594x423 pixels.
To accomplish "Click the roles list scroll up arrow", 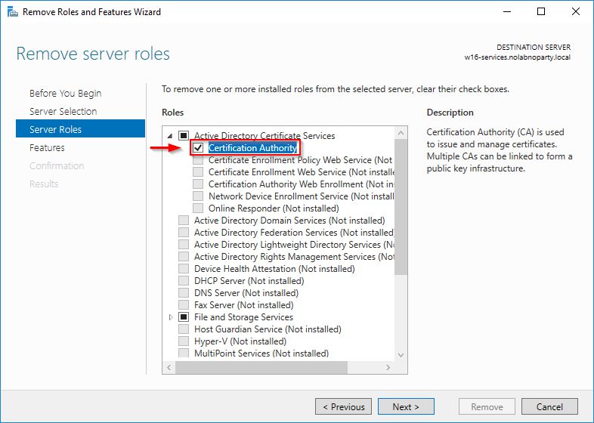I will [x=401, y=133].
